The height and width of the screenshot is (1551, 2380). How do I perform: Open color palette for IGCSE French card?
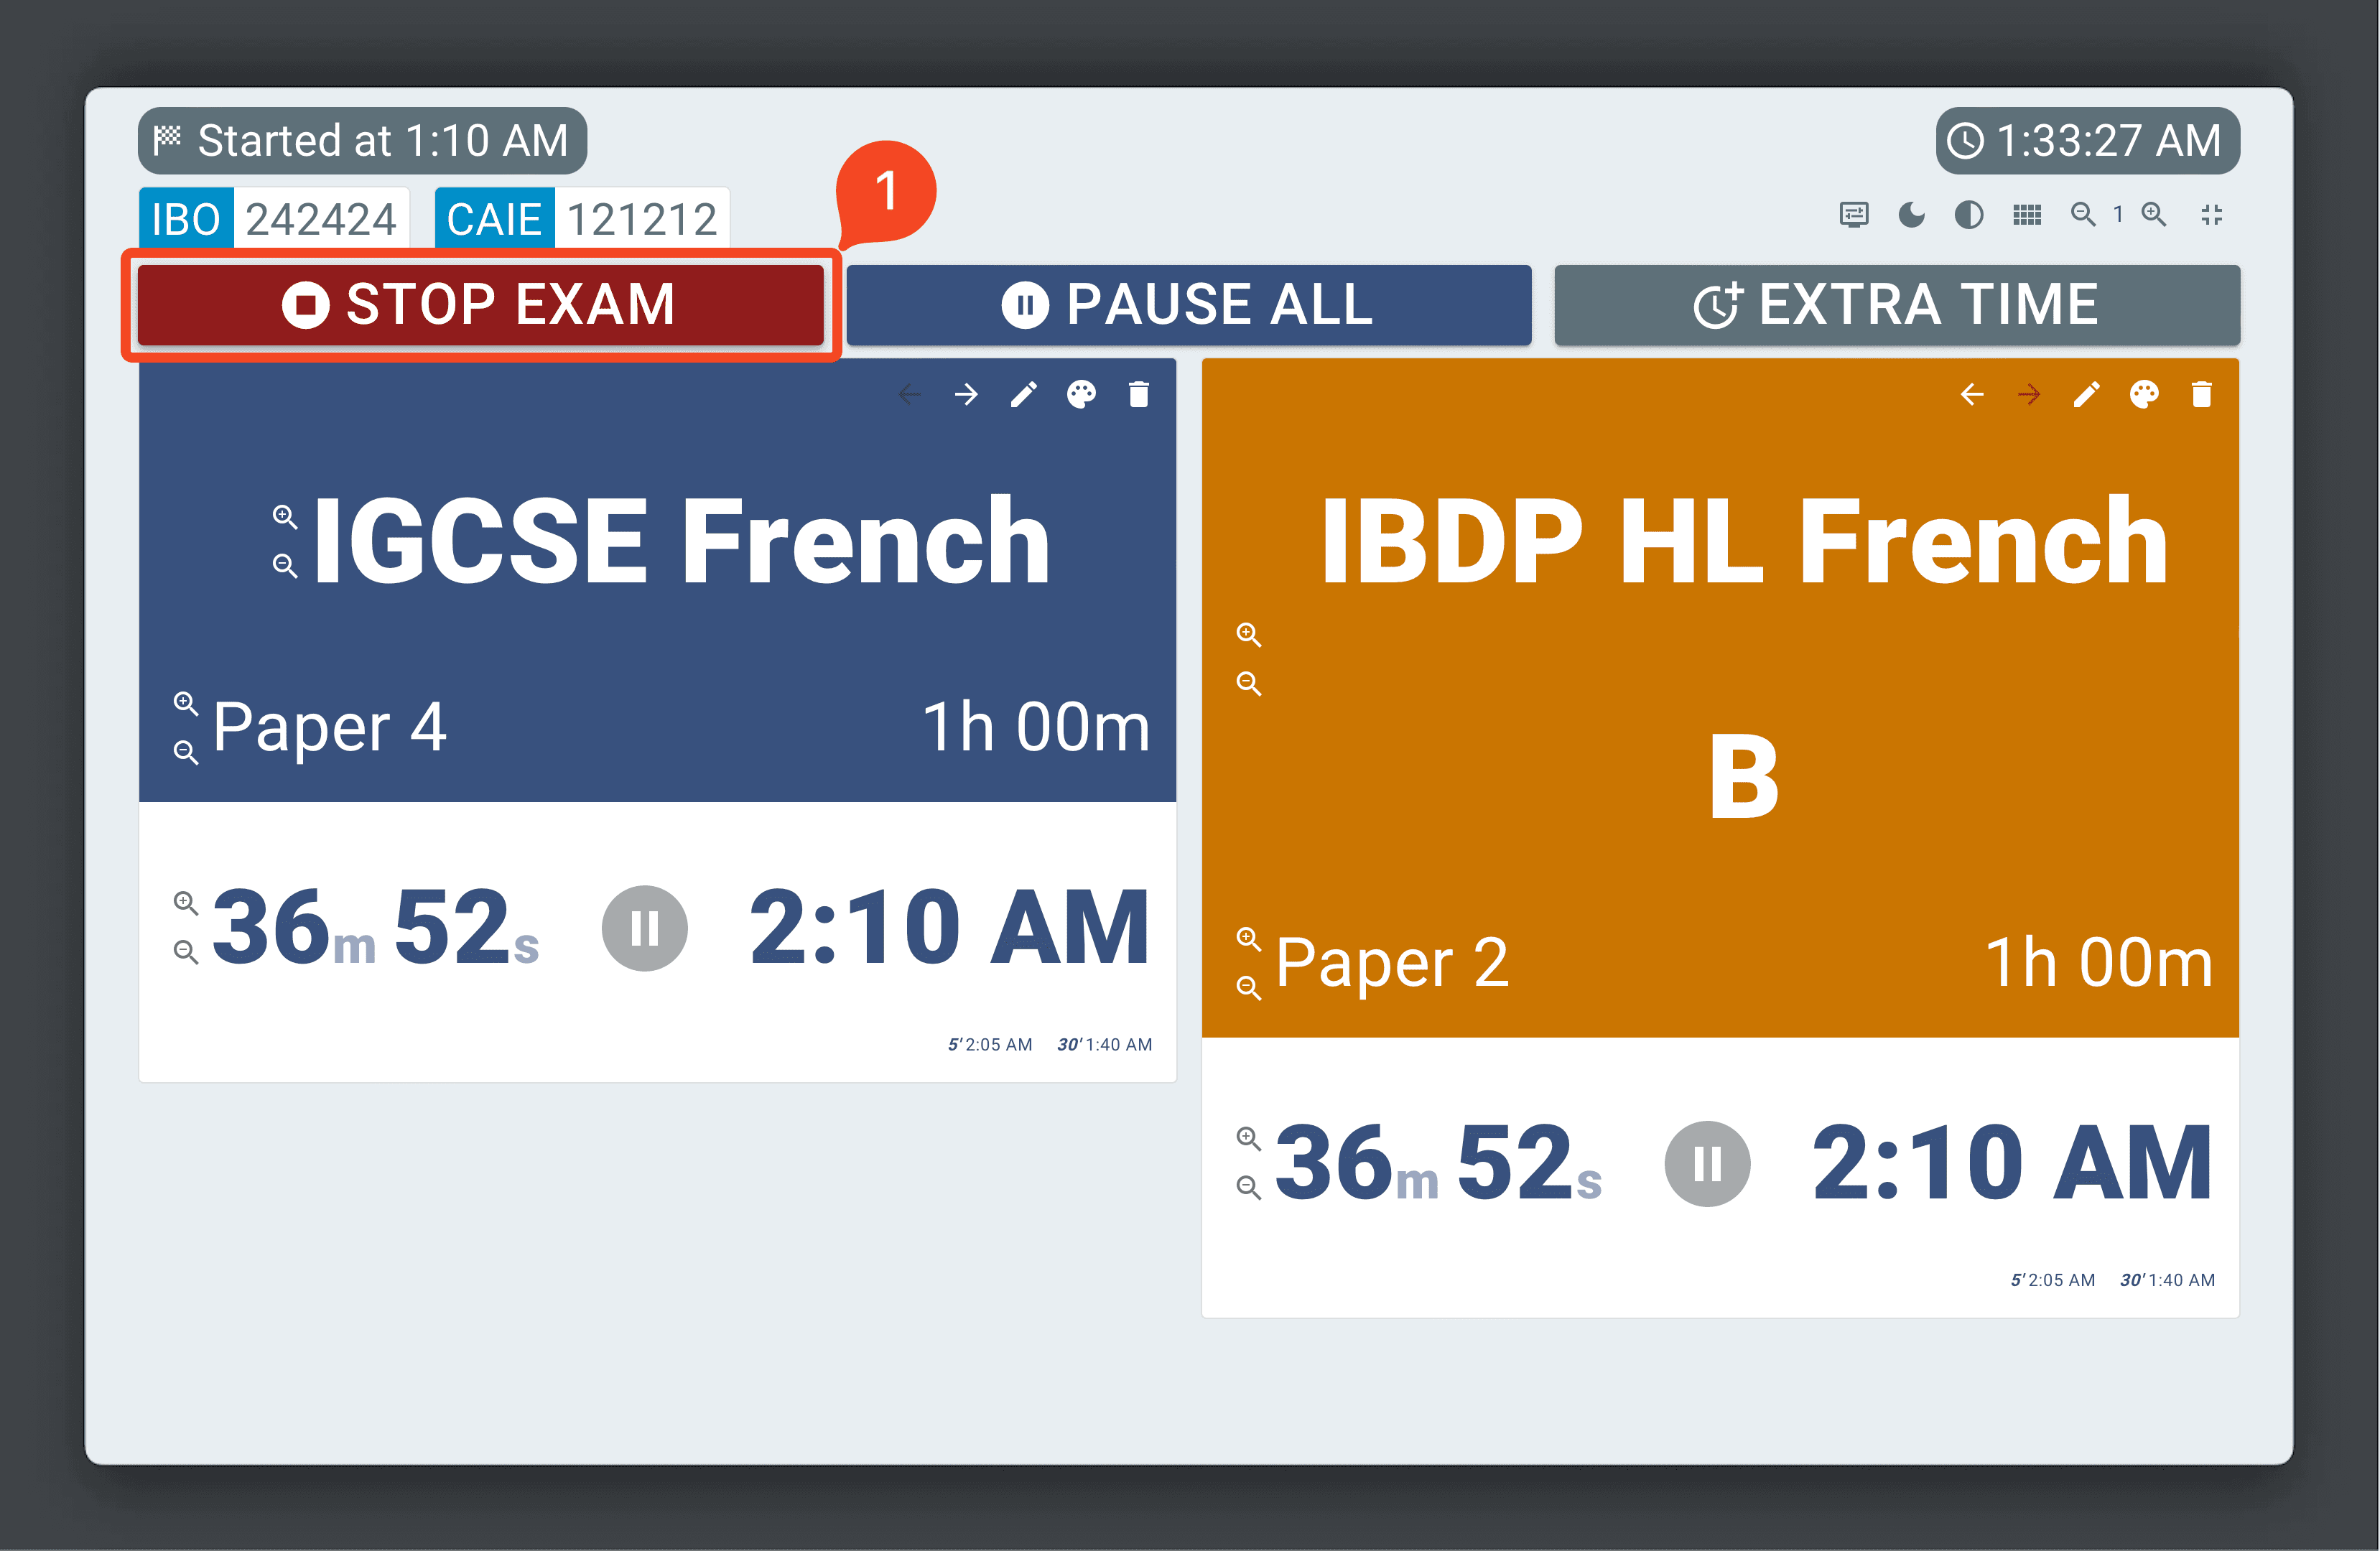1081,394
